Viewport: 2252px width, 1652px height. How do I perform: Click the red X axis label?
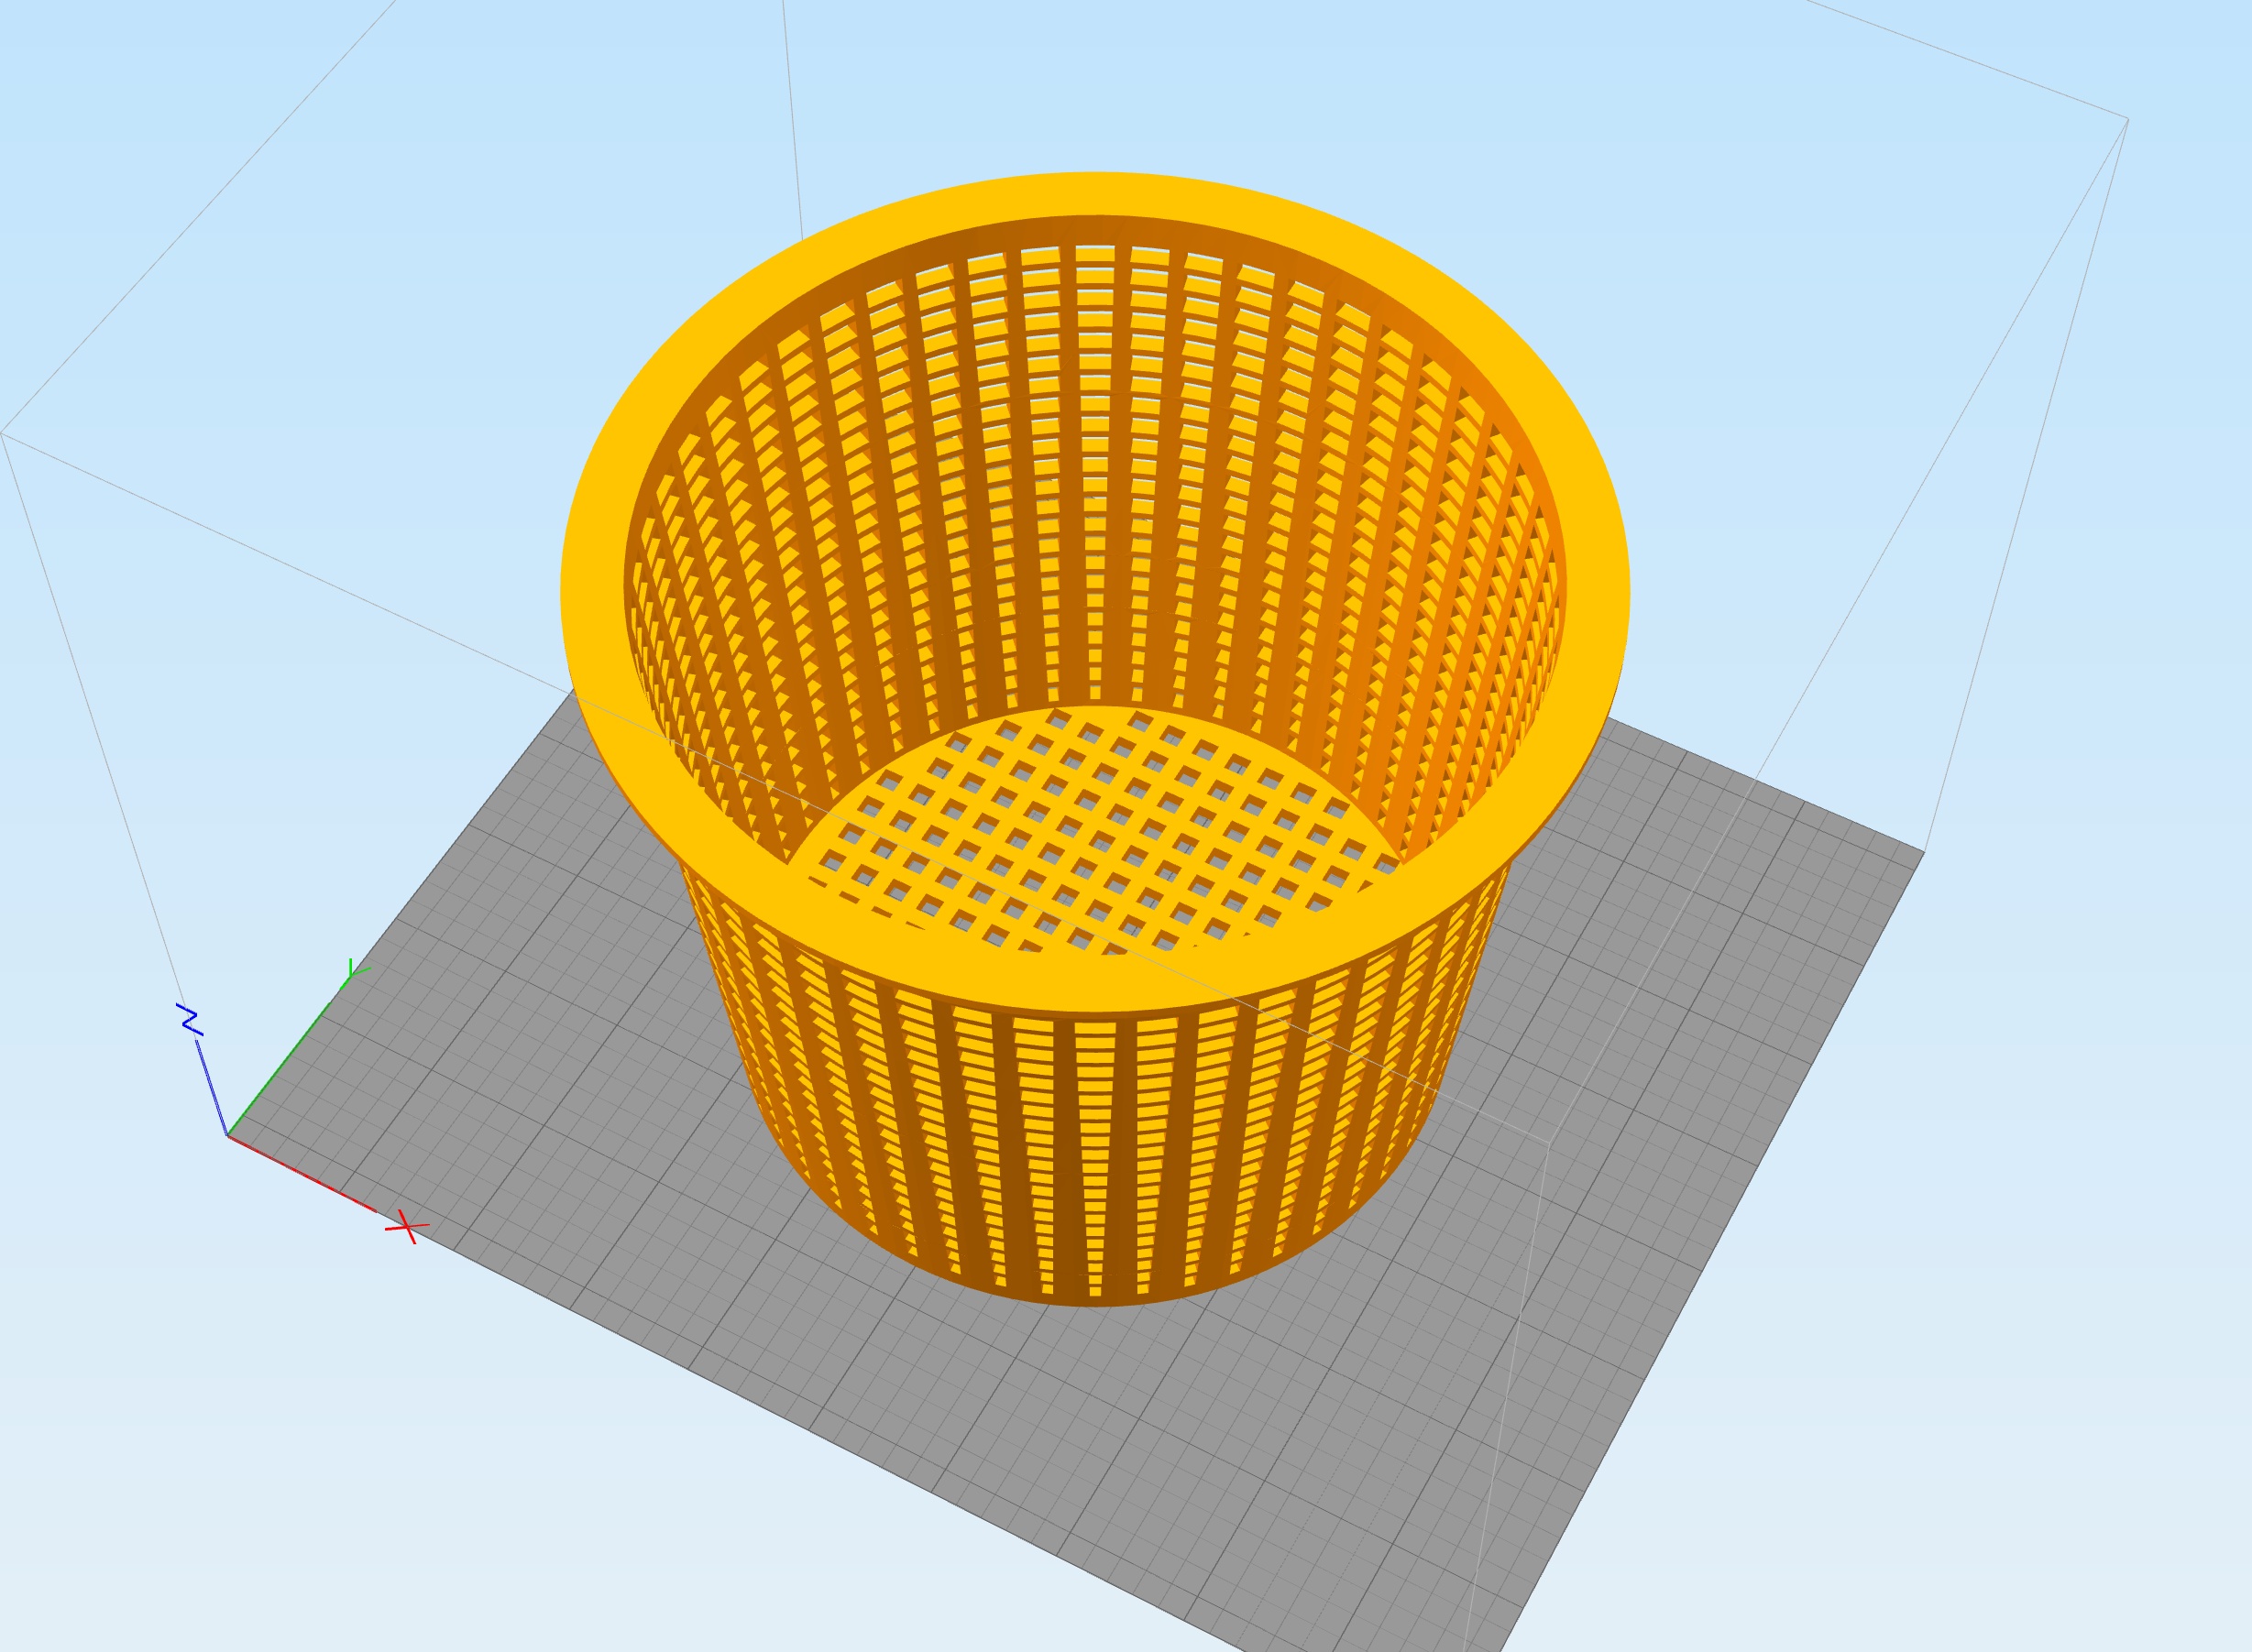click(x=406, y=1226)
